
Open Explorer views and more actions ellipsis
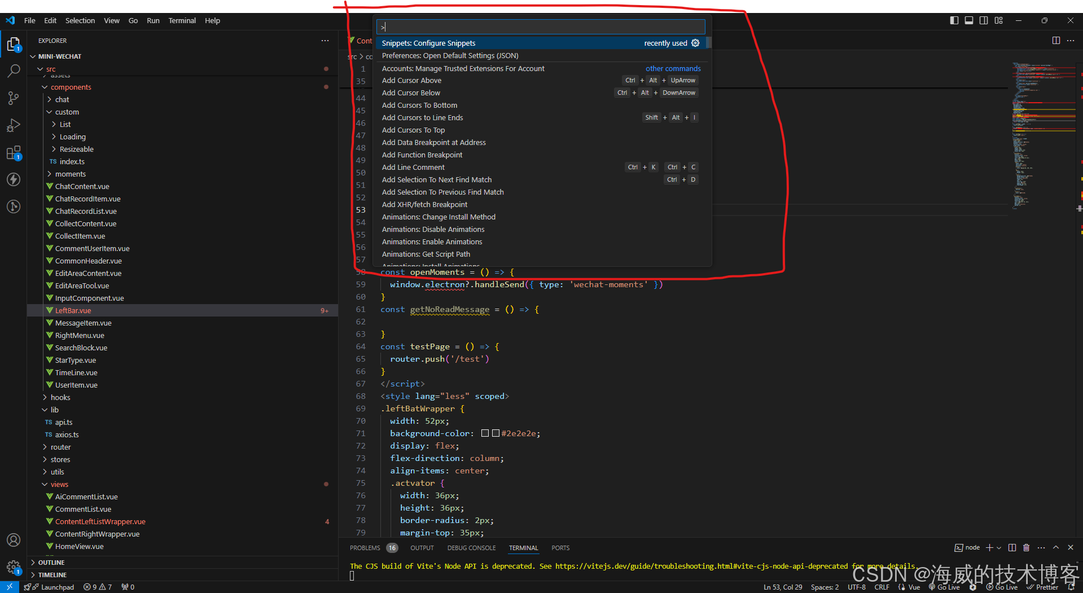(325, 41)
